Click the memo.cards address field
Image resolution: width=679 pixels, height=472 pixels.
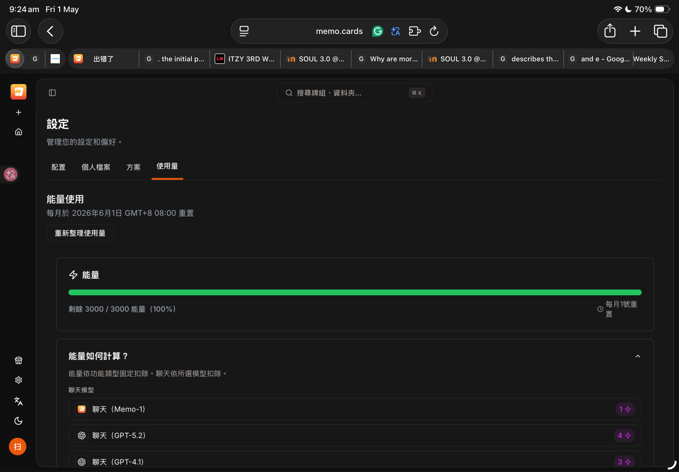pos(339,31)
